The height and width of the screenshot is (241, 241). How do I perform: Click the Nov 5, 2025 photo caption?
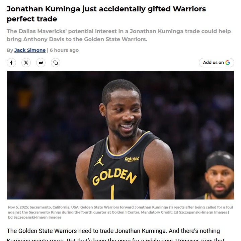120,212
